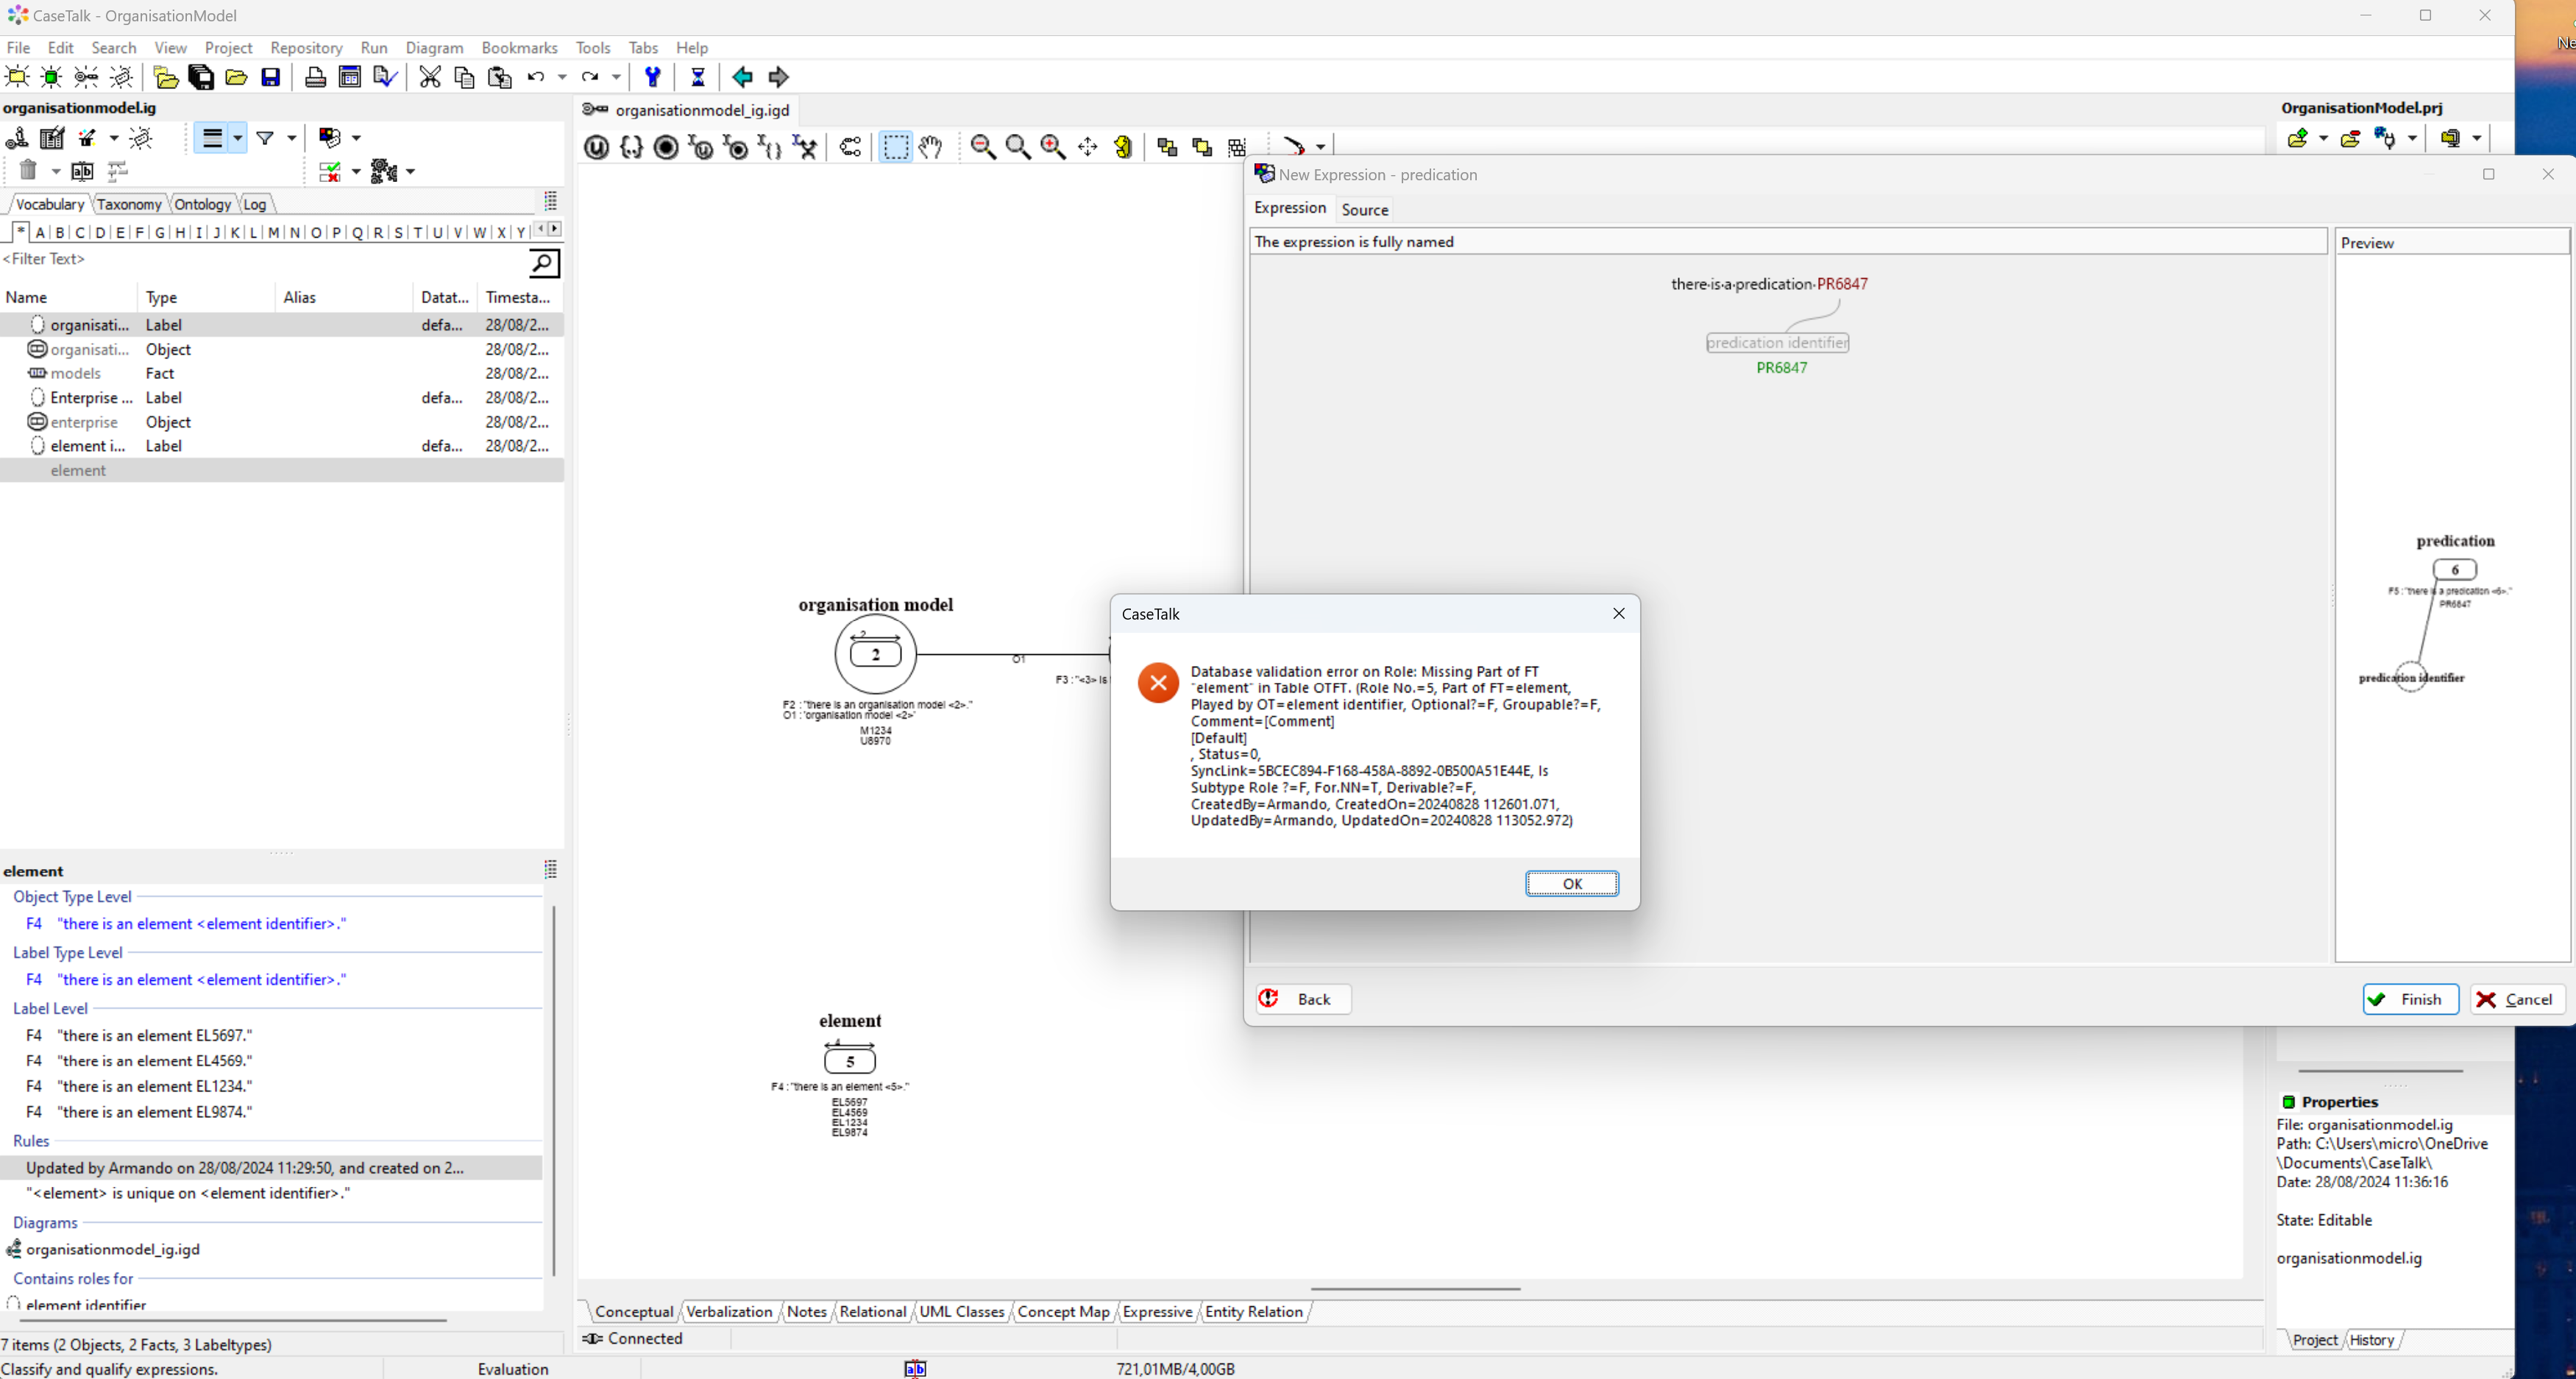The height and width of the screenshot is (1379, 2576).
Task: Expand the undo history dropdown arrow
Action: pos(562,77)
